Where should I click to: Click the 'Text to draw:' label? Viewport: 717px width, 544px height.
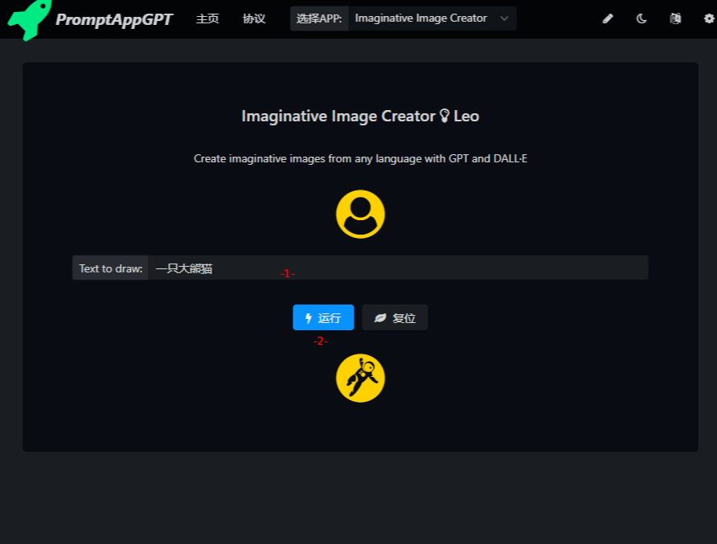tap(111, 268)
